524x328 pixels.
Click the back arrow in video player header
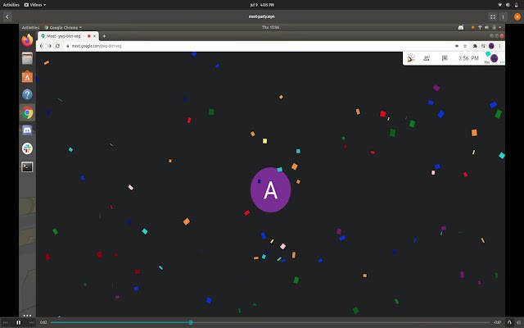tap(7, 16)
